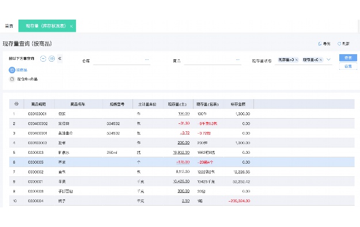Collapse the scheme panel with the double-chevron

coord(60,59)
